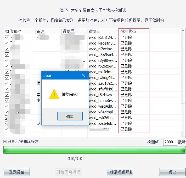Viewport: 186px width, 178px height.
Task: Click 已删除 status in wxid_k5tn124 row
Action: (x=126, y=37)
